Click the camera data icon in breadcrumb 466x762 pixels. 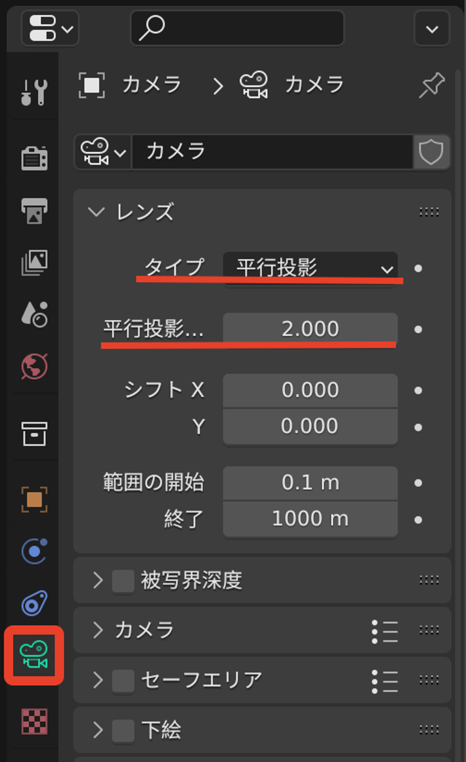(254, 85)
